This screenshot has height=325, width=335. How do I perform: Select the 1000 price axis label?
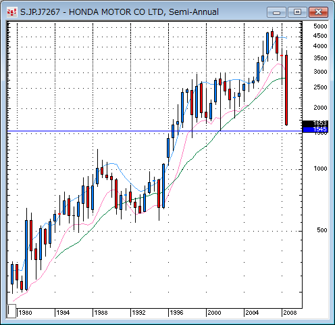tap(320, 169)
